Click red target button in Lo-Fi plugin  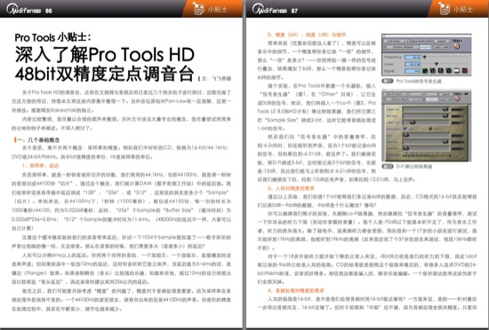click(458, 98)
